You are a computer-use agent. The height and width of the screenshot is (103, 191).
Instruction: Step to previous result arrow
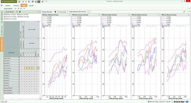[18, 9]
